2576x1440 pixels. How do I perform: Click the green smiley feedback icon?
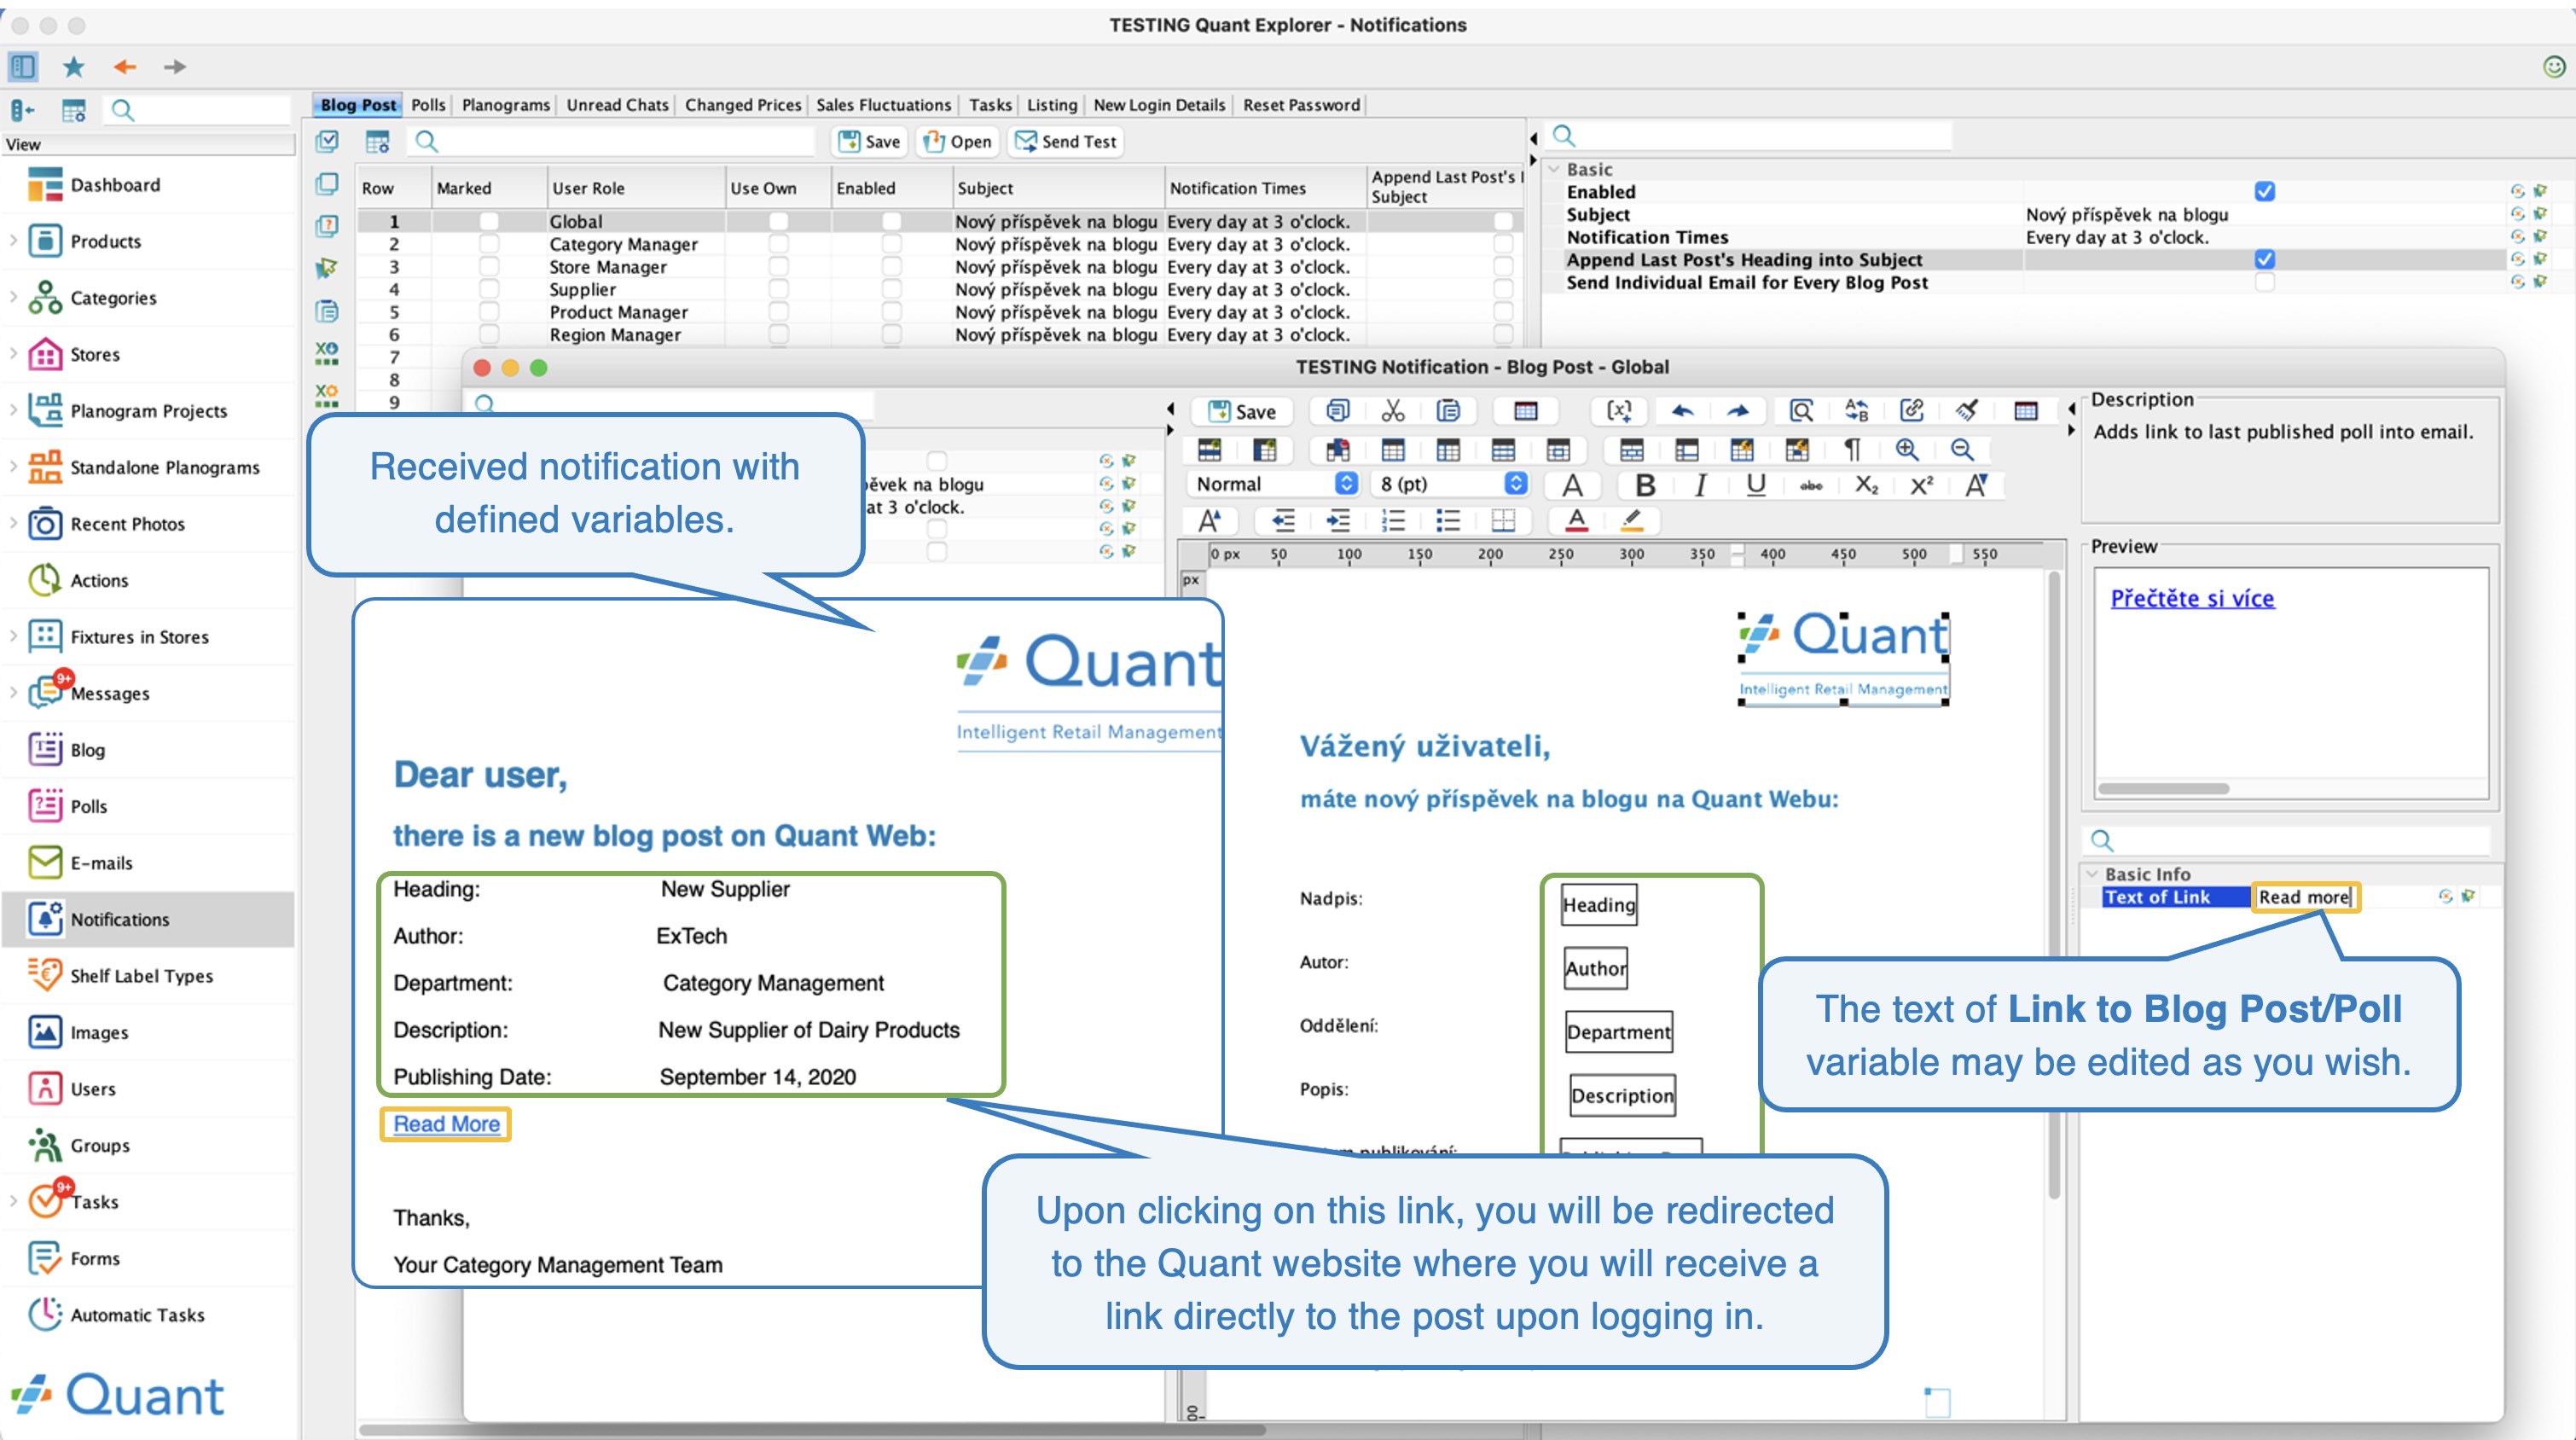(x=2553, y=67)
